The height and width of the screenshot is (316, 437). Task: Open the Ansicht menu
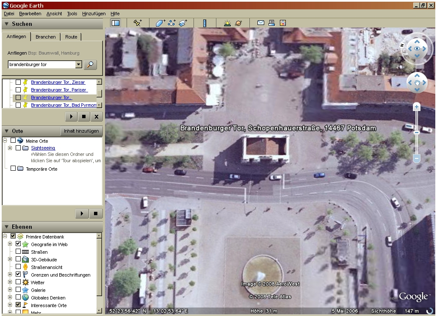tap(54, 14)
